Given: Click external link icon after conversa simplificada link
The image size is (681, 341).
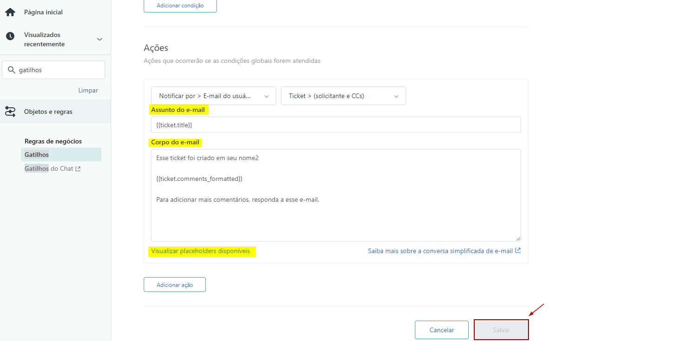Looking at the screenshot, I should click(x=518, y=251).
